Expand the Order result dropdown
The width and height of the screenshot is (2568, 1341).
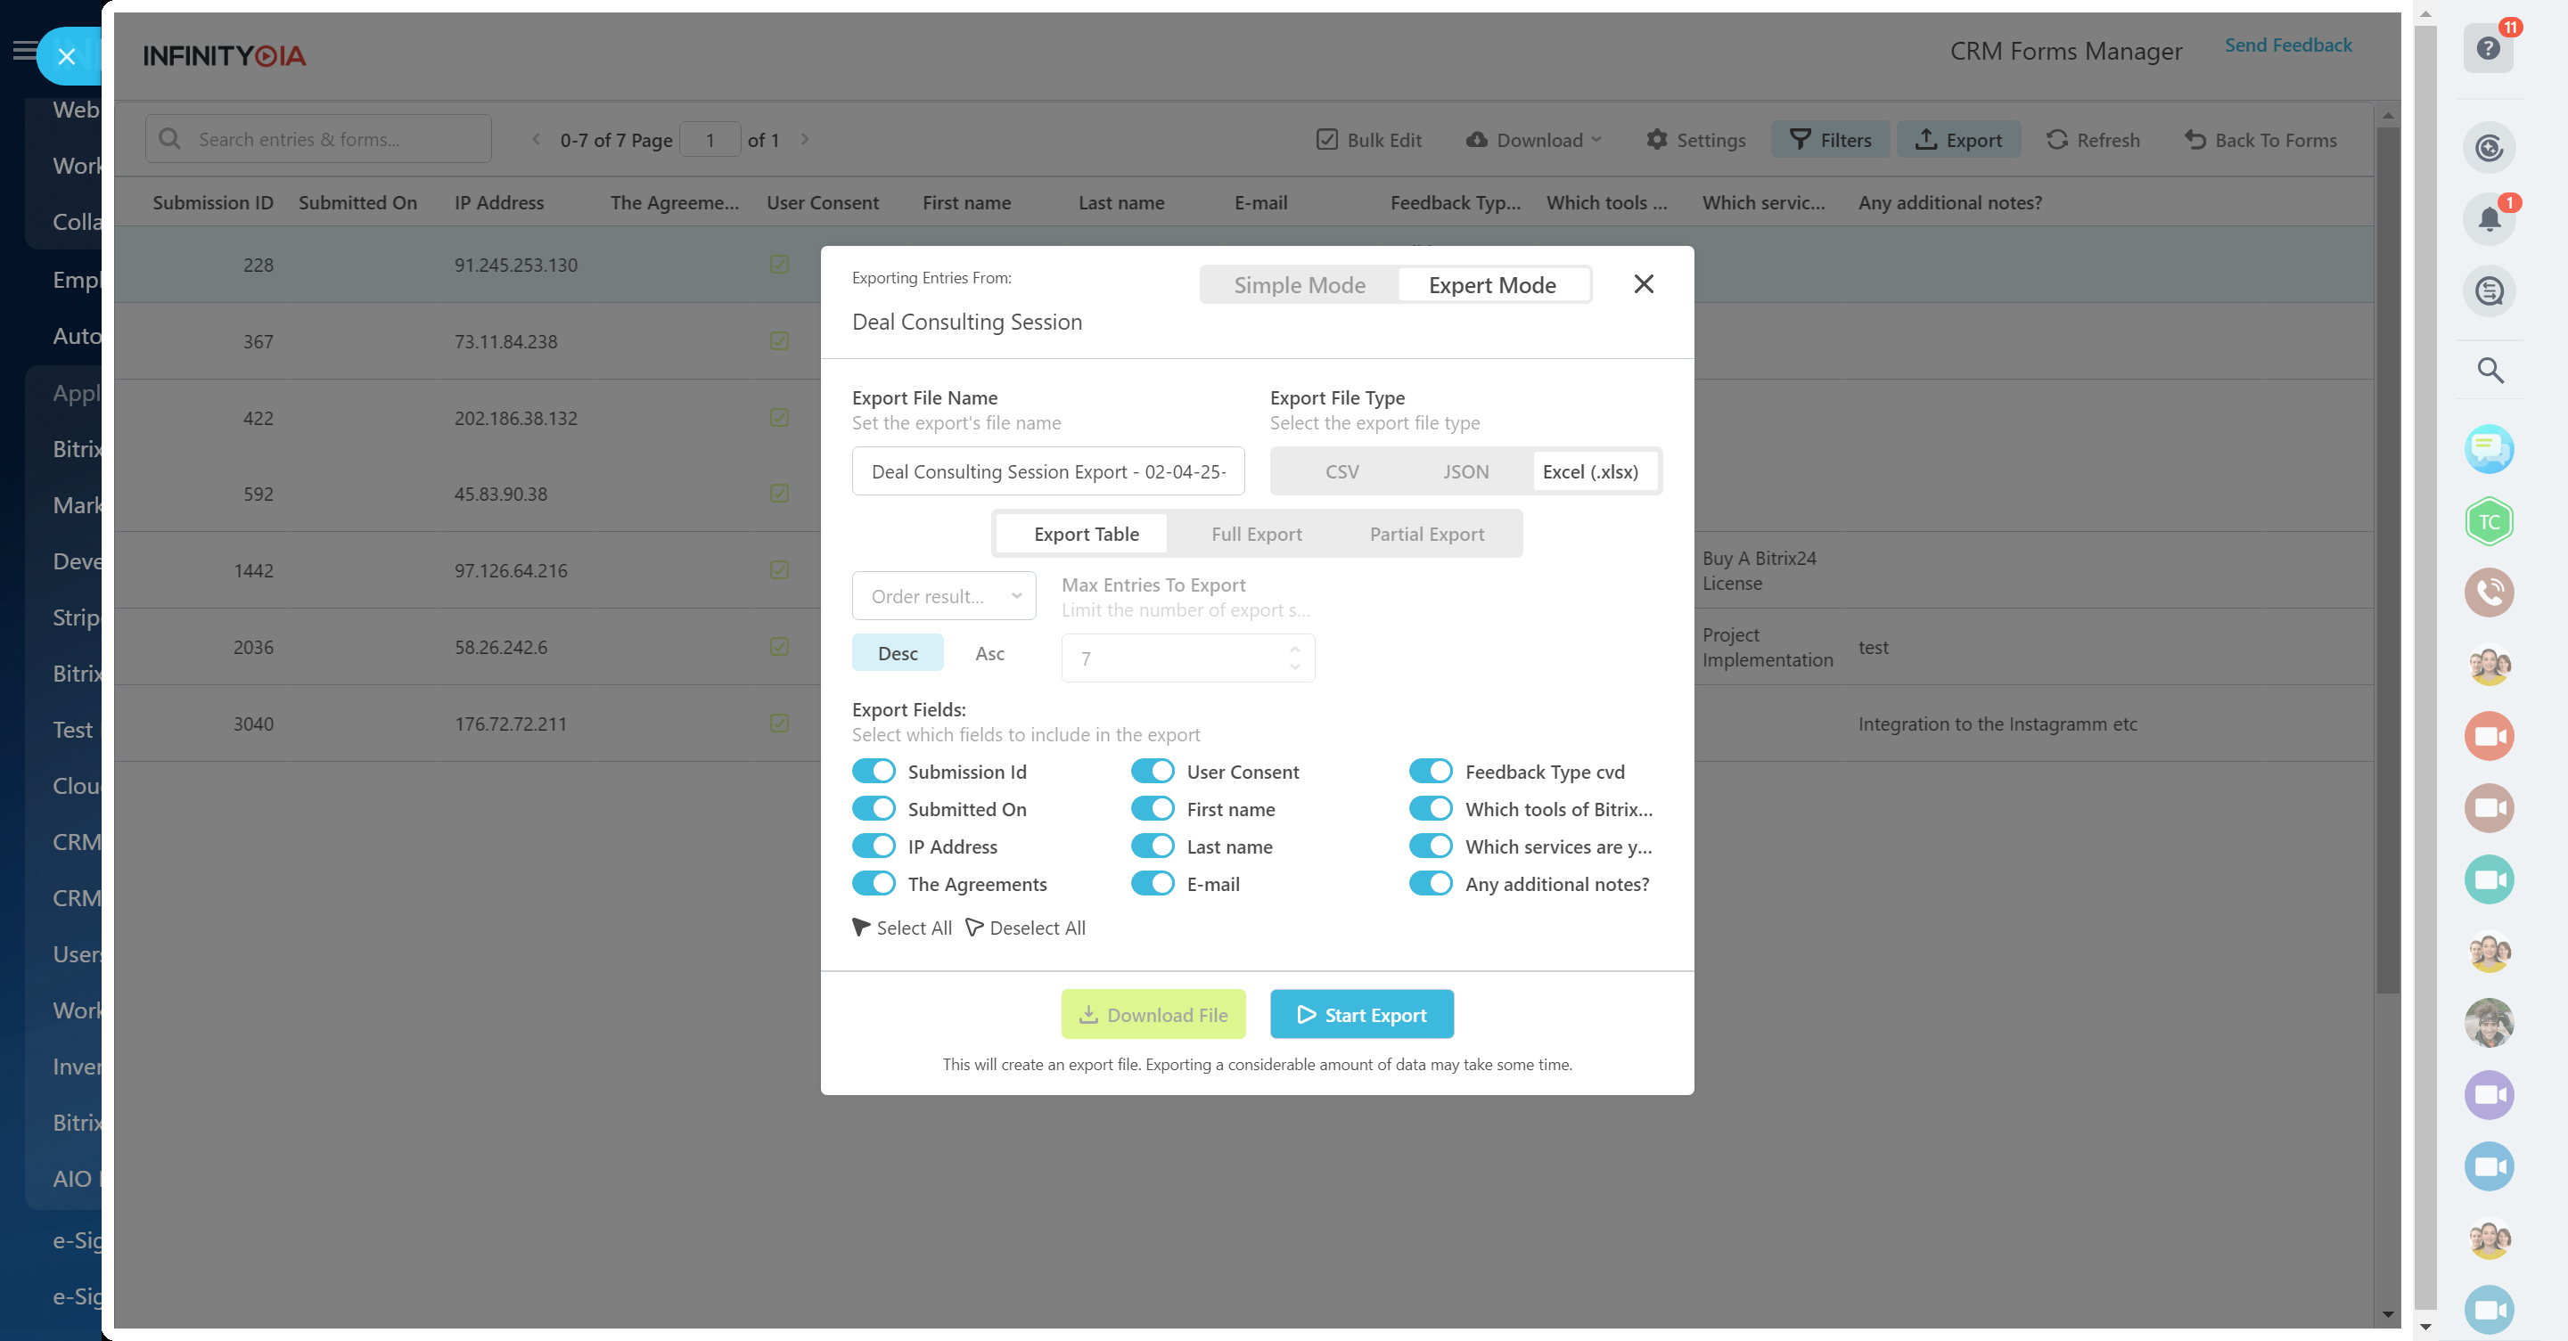(x=943, y=596)
